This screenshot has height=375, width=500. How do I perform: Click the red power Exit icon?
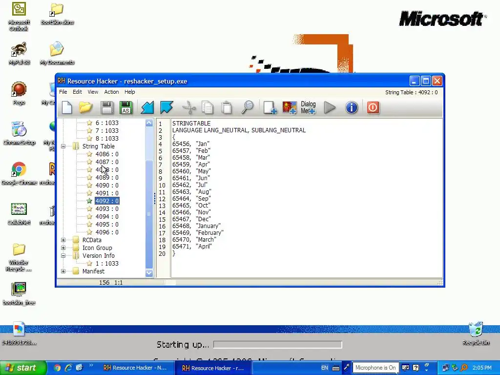[373, 107]
